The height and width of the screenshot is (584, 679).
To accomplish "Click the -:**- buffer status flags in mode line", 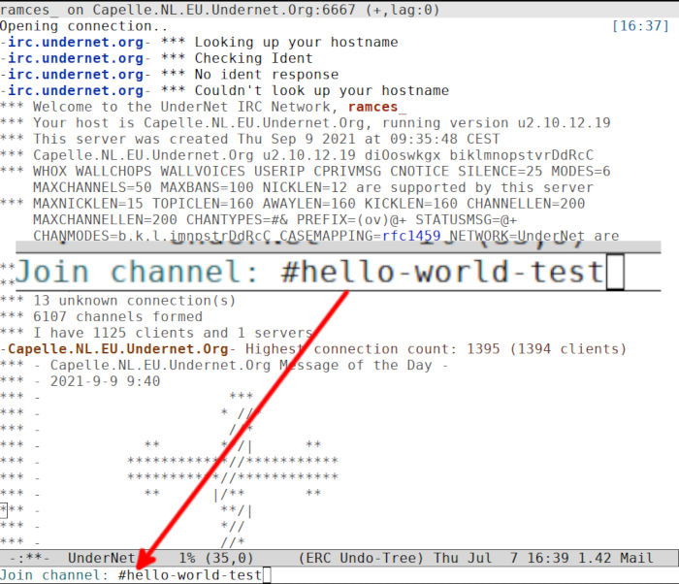I will pyautogui.click(x=29, y=558).
